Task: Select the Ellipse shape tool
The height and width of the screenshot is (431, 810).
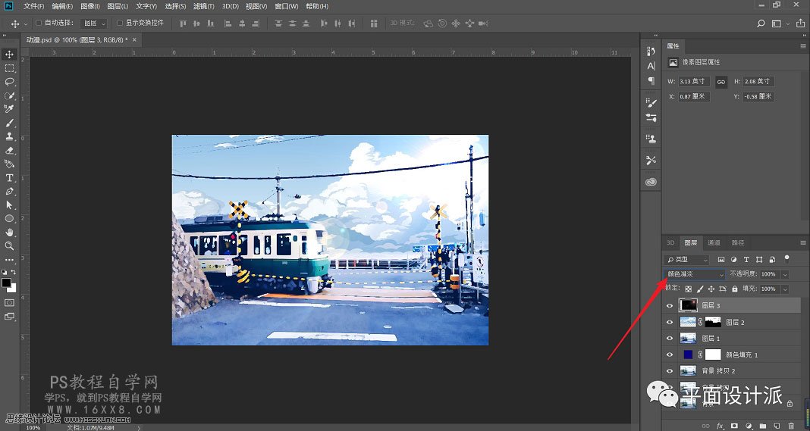Action: click(x=9, y=218)
